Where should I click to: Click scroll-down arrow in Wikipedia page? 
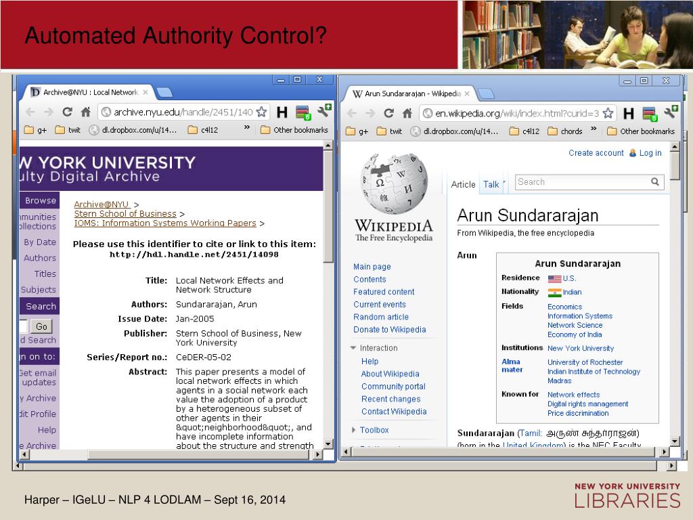click(675, 441)
